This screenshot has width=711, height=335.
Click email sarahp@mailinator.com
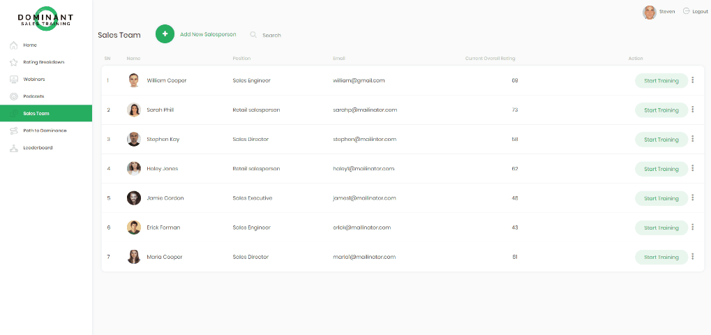pos(365,110)
